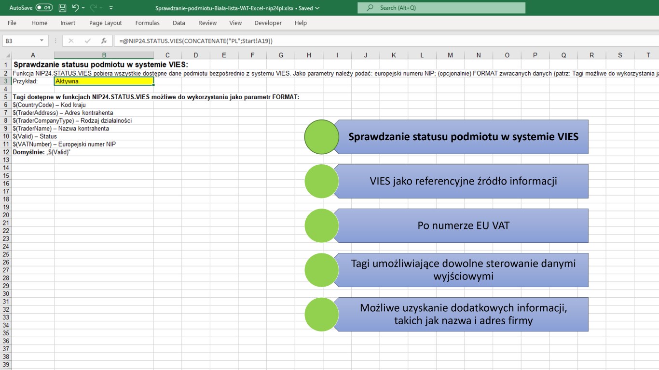
Task: Select row 20 header
Action: (6, 215)
